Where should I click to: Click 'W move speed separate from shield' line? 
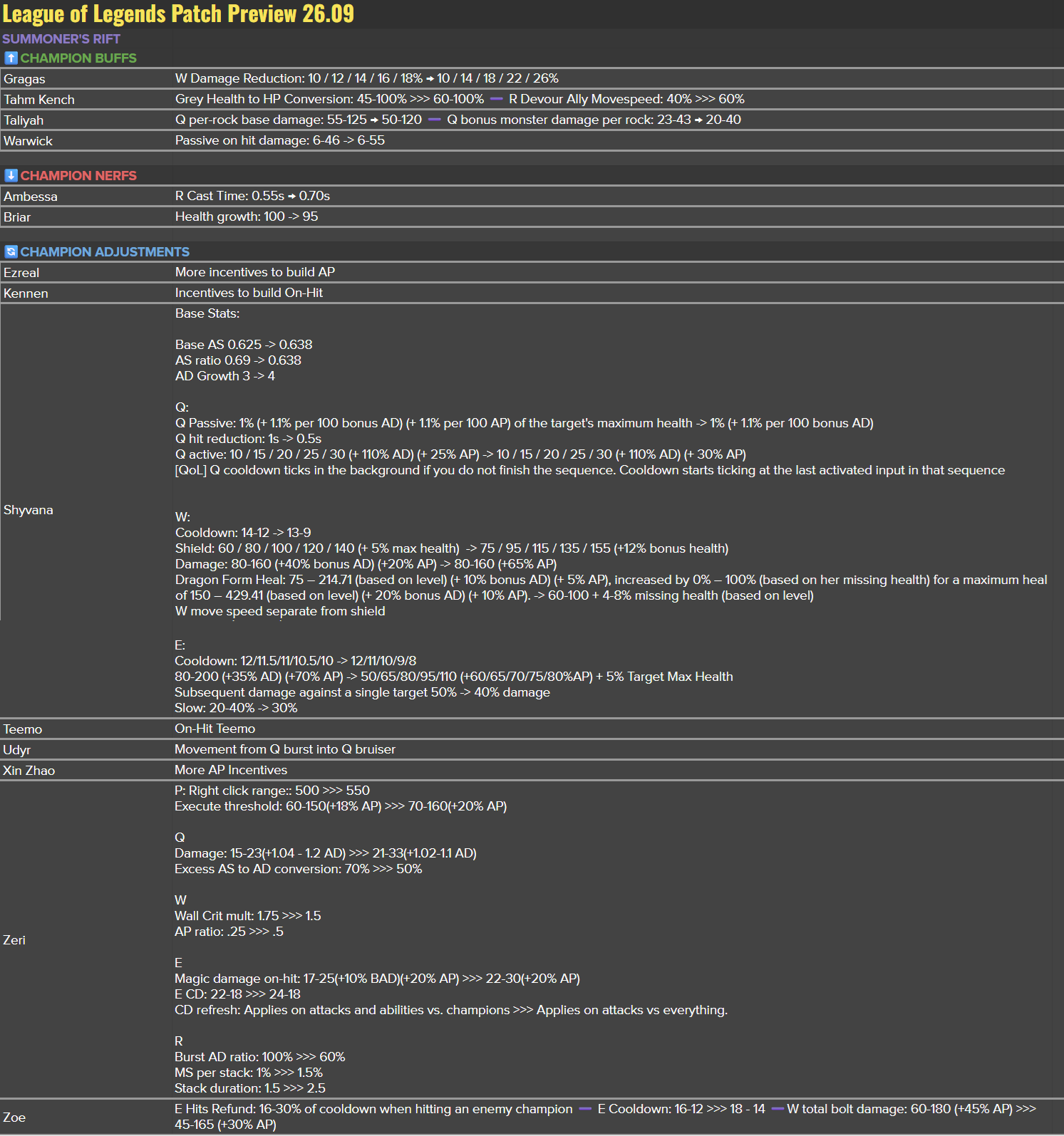[280, 611]
